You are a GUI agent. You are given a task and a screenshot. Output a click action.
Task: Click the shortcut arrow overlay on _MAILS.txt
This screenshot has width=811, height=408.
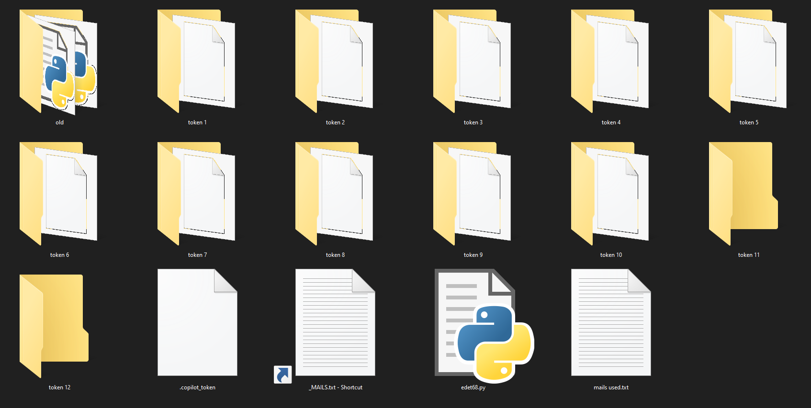(283, 375)
